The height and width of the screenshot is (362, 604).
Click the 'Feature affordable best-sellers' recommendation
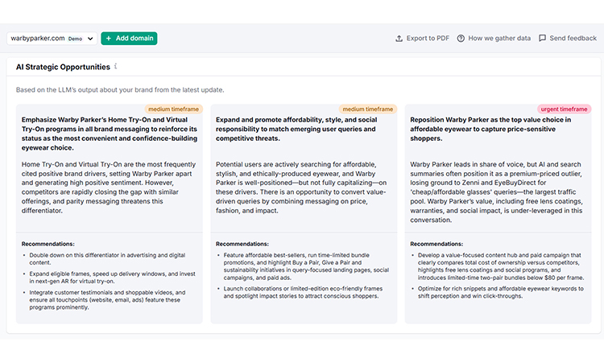(306, 266)
